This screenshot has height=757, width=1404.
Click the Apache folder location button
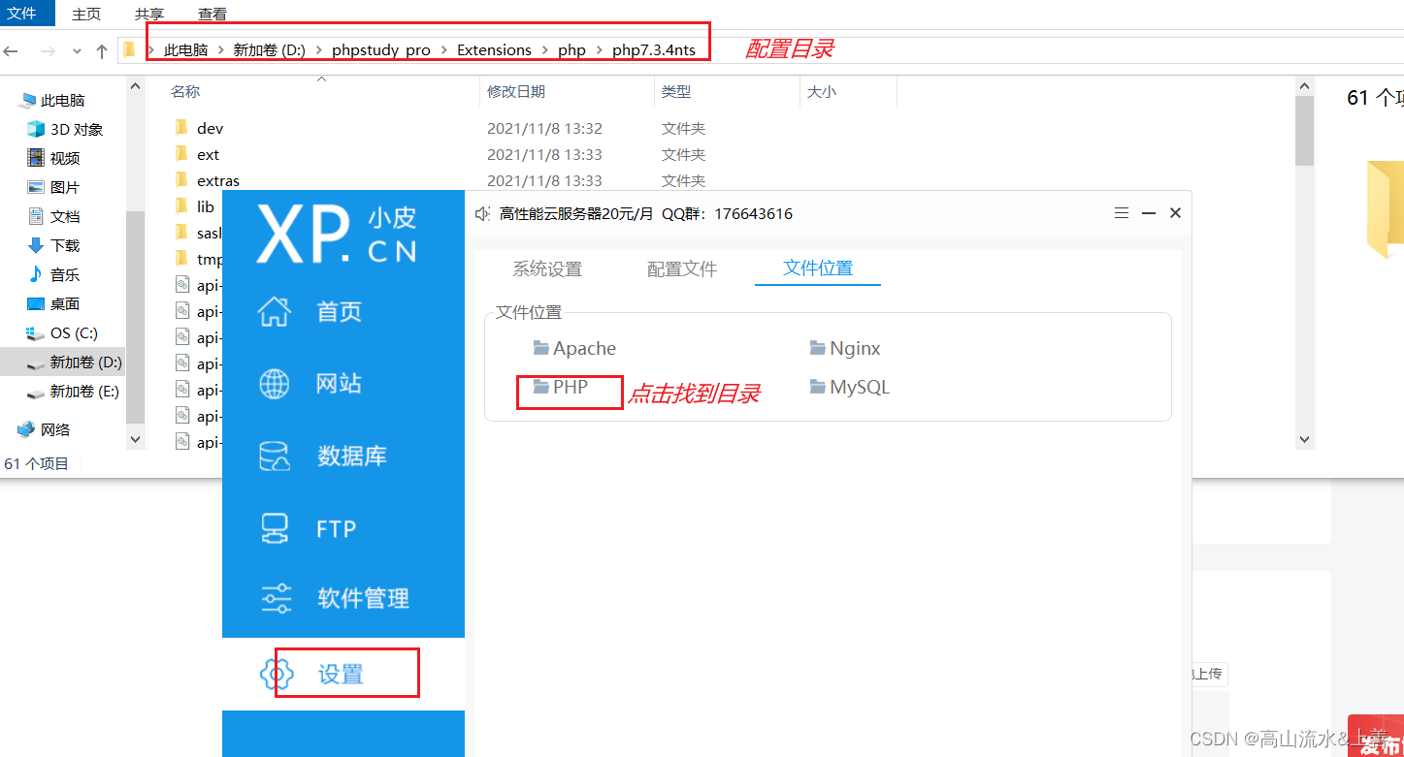pyautogui.click(x=573, y=347)
